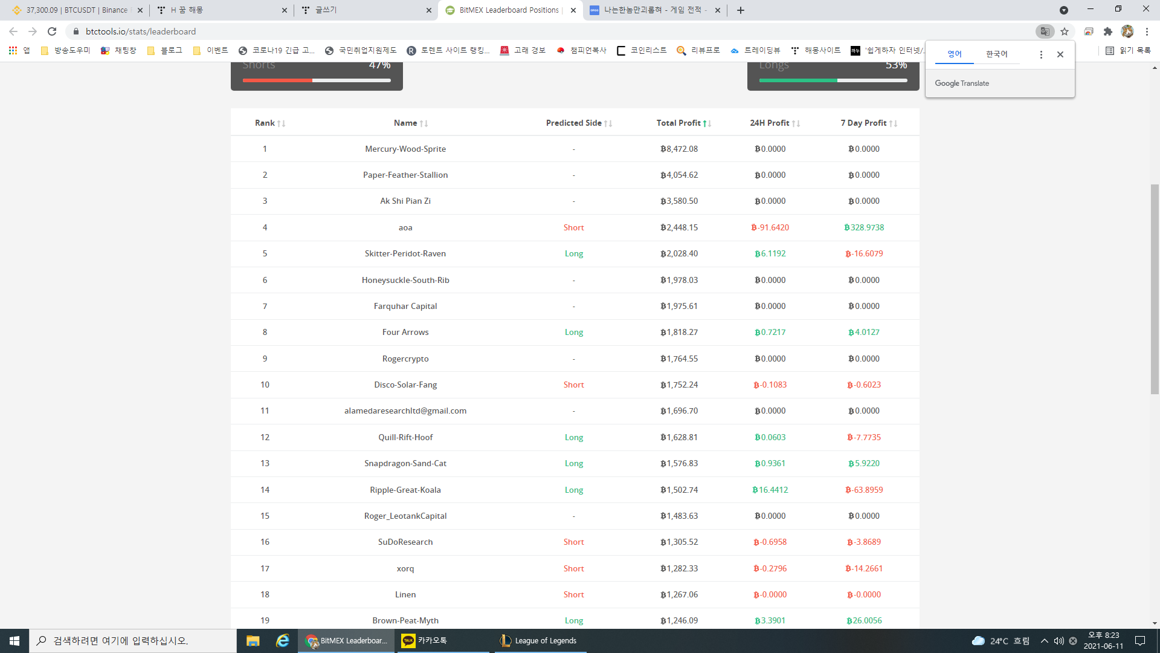The image size is (1160, 653).
Task: Open the 코인리스트 bookmark
Action: tap(642, 51)
